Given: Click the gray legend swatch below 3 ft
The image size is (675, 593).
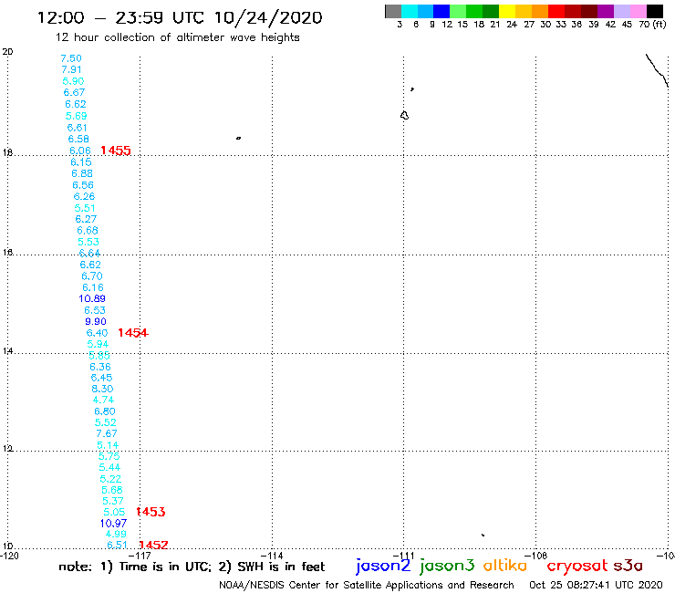Looking at the screenshot, I should pos(393,11).
